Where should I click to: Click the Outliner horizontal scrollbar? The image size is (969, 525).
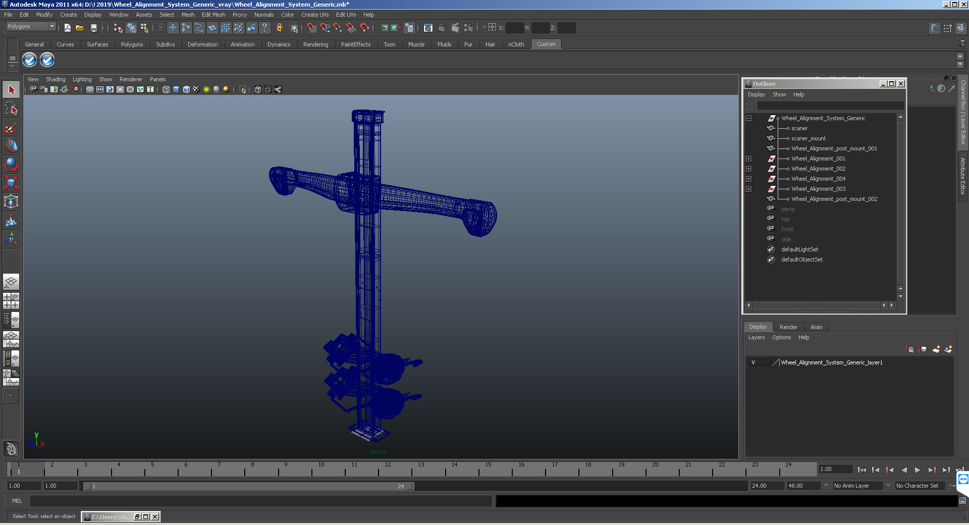(816, 305)
